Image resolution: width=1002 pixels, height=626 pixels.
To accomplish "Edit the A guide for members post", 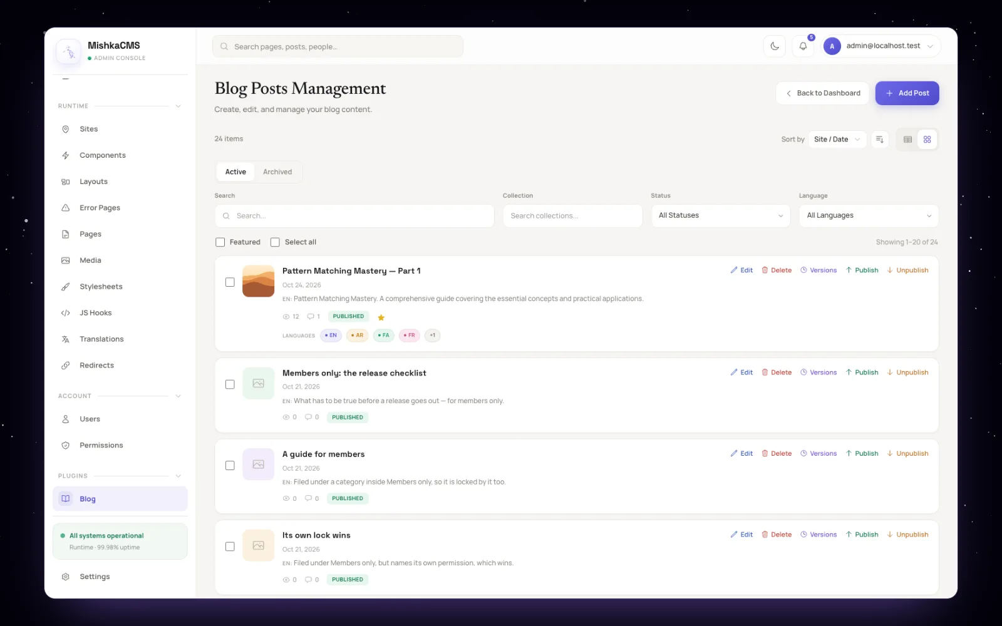I will coord(741,454).
